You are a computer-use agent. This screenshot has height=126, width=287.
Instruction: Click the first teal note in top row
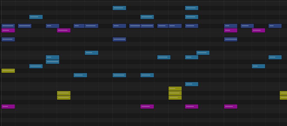pos(119,8)
